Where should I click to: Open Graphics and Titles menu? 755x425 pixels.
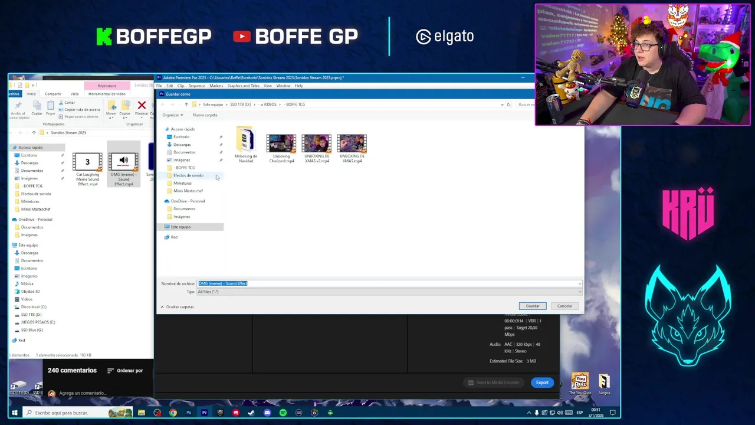(x=243, y=86)
